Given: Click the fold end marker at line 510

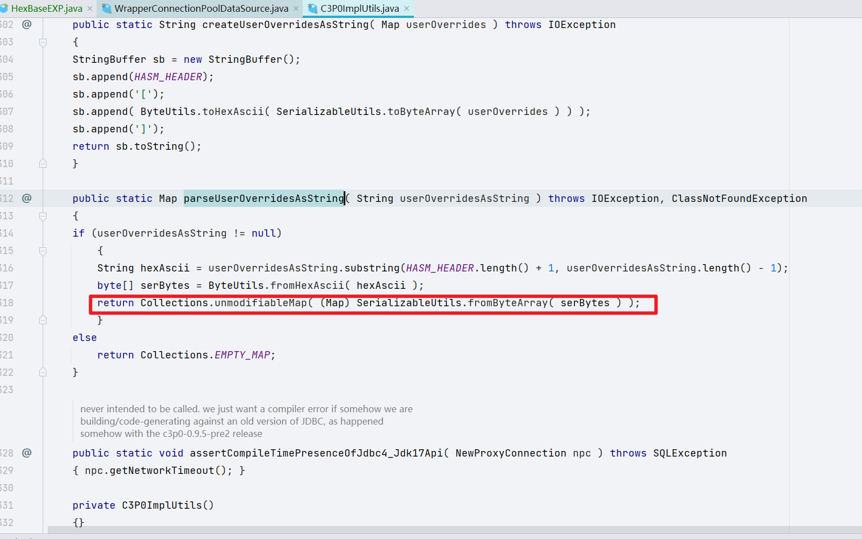Looking at the screenshot, I should (42, 163).
